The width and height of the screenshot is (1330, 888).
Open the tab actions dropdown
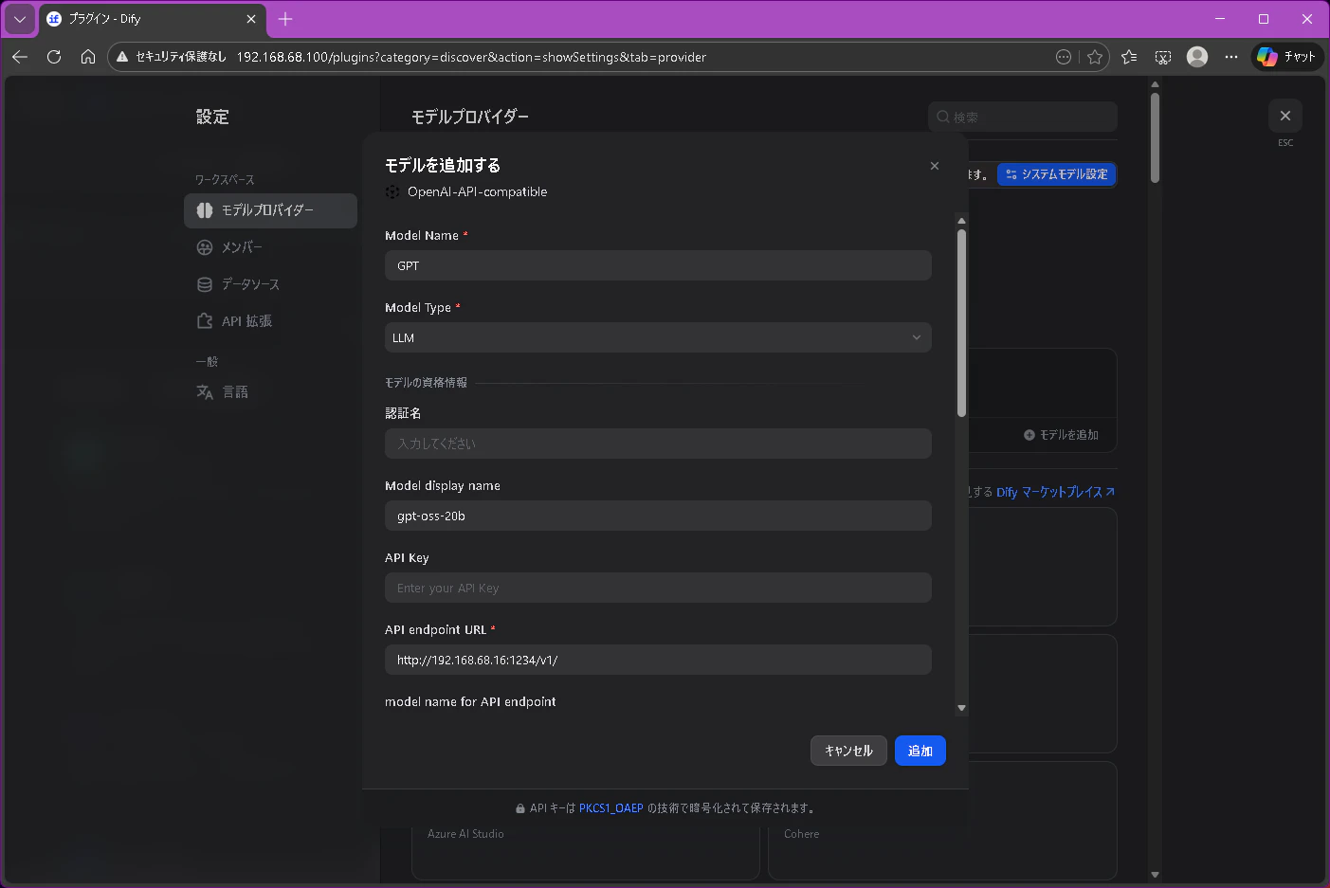click(x=19, y=19)
